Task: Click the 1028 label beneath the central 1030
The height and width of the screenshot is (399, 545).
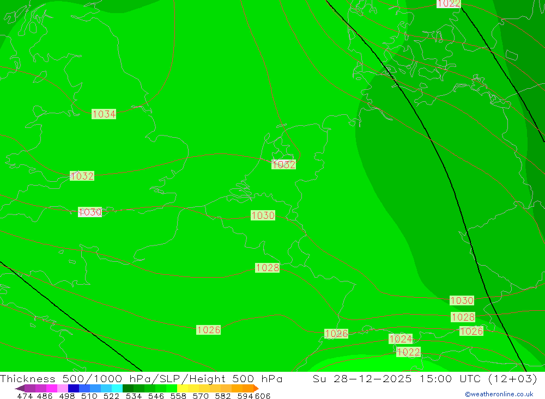Action: pos(267,268)
